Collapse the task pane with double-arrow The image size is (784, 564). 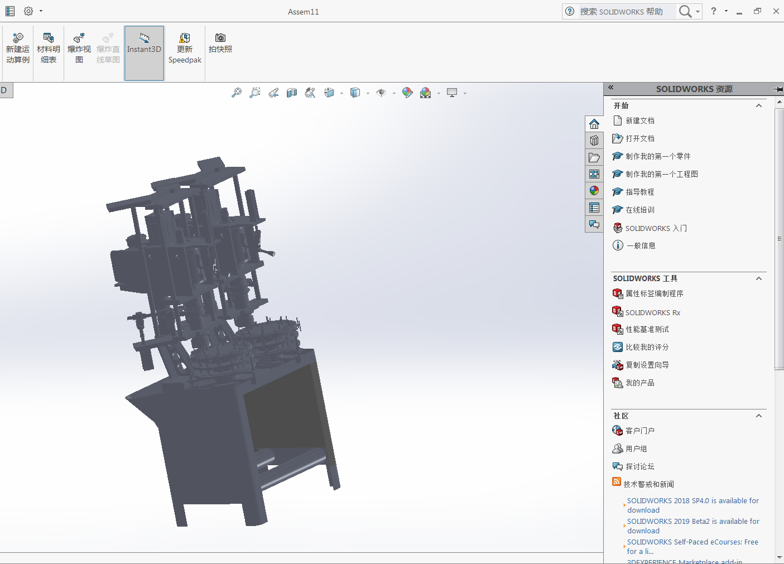[611, 88]
